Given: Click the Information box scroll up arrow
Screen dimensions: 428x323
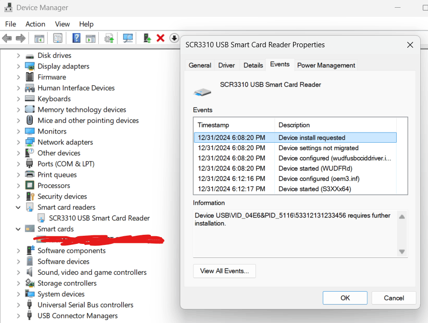Looking at the screenshot, I should pyautogui.click(x=402, y=217).
